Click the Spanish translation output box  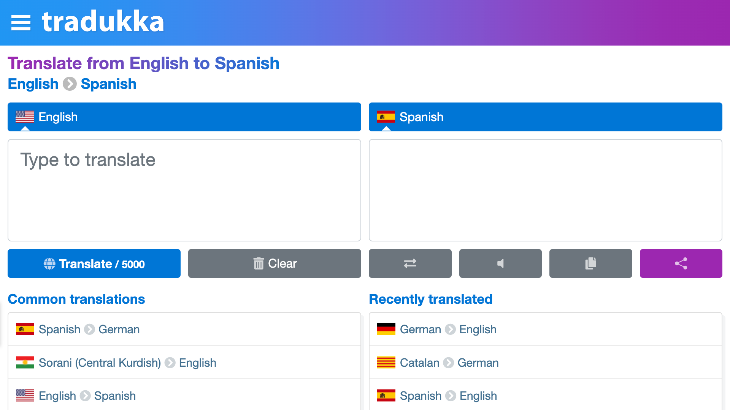tap(546, 190)
